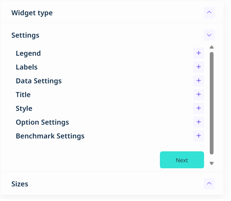Expand Benchmark Settings using the plus icon
This screenshot has height=201, width=231.
tap(199, 136)
